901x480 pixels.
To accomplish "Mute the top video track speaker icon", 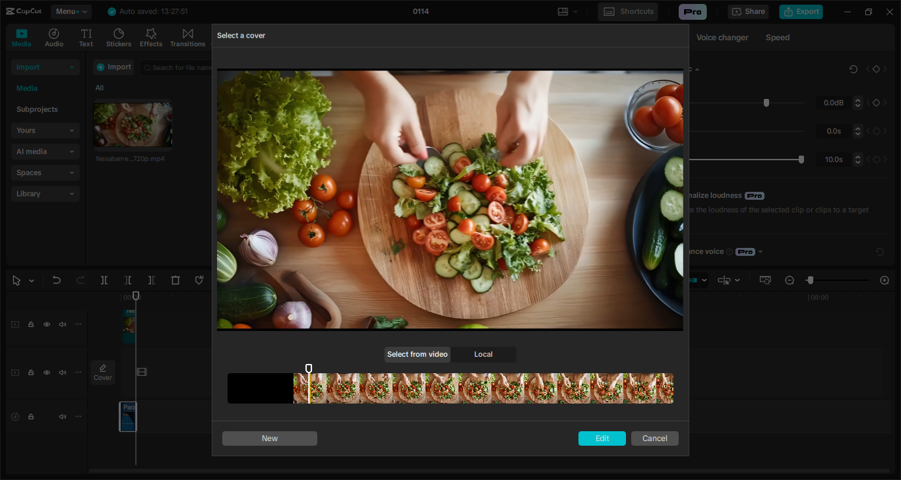I will click(x=63, y=324).
